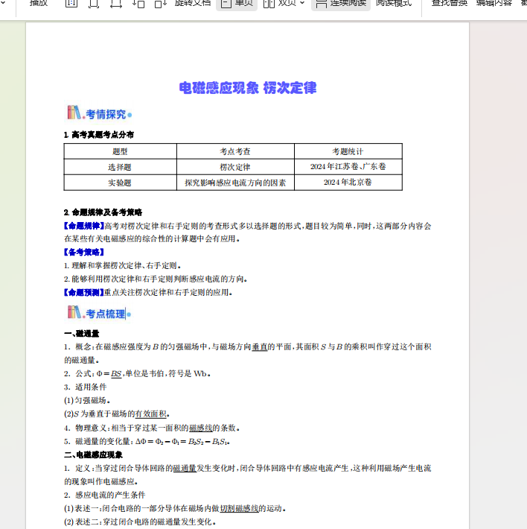
Task: Click table cell 实验题
Action: pyautogui.click(x=120, y=183)
